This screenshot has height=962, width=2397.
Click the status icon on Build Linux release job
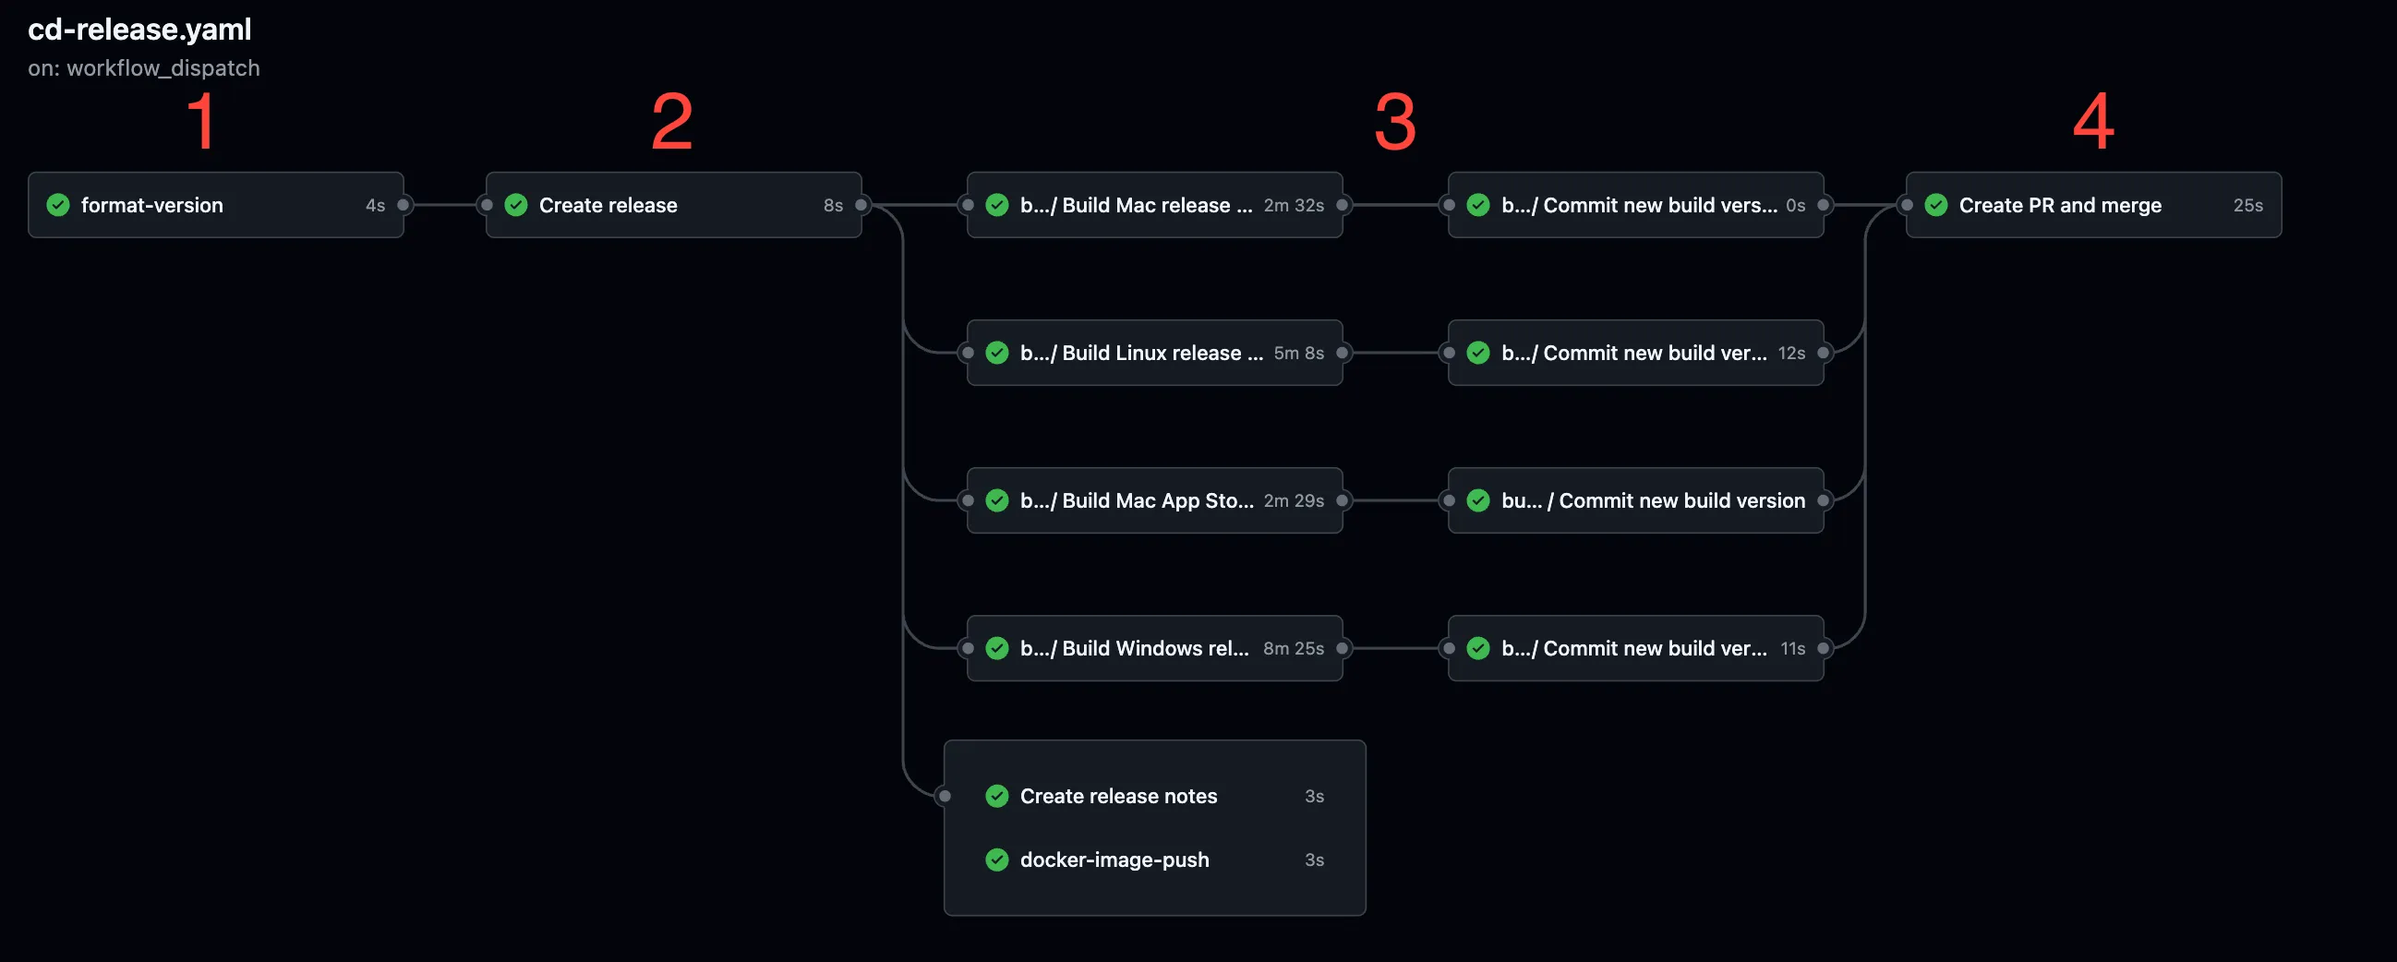point(996,353)
